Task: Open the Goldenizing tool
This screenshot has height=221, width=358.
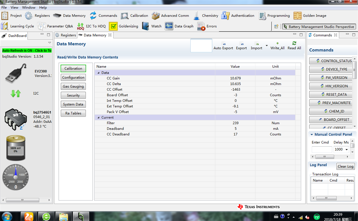Action: [124, 26]
